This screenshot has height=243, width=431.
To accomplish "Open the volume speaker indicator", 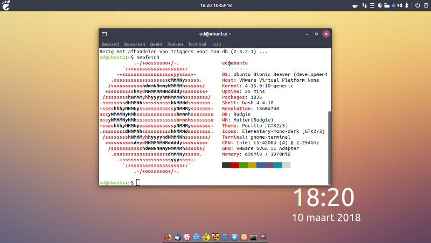I will 400,5.
